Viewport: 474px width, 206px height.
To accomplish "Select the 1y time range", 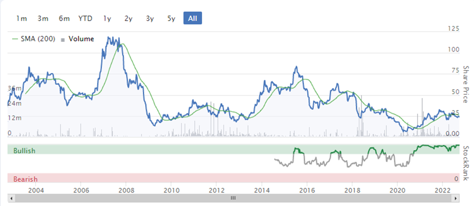I will [x=107, y=19].
